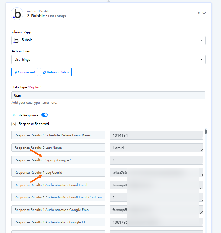
Task: Open the Action Event List Things dropdown
Action: point(109,60)
